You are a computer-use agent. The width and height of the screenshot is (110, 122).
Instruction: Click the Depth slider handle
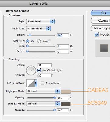click(x=30, y=35)
